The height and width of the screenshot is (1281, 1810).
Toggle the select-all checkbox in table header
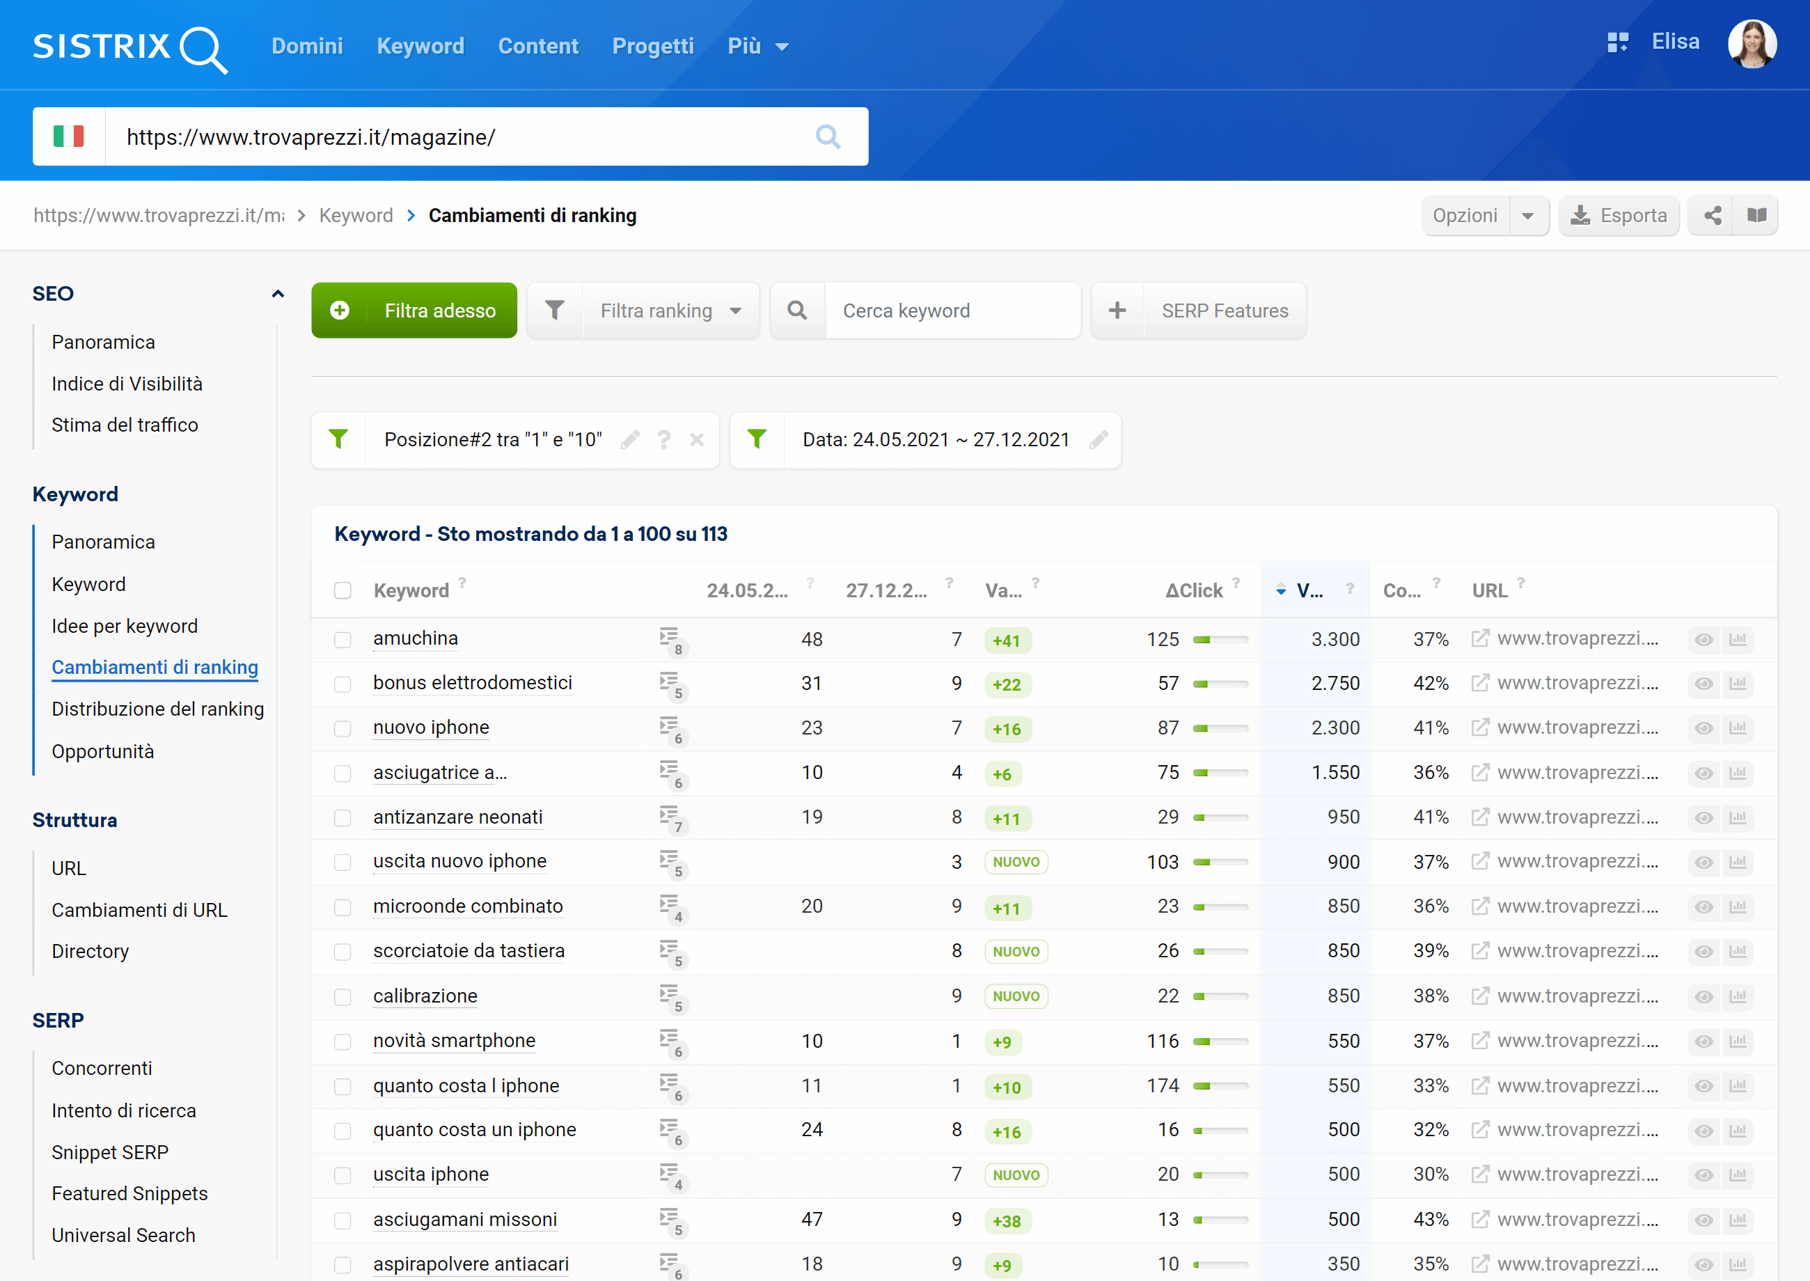tap(343, 592)
